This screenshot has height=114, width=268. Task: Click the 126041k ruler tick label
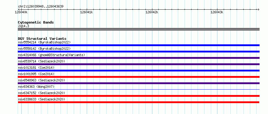point(86,12)
